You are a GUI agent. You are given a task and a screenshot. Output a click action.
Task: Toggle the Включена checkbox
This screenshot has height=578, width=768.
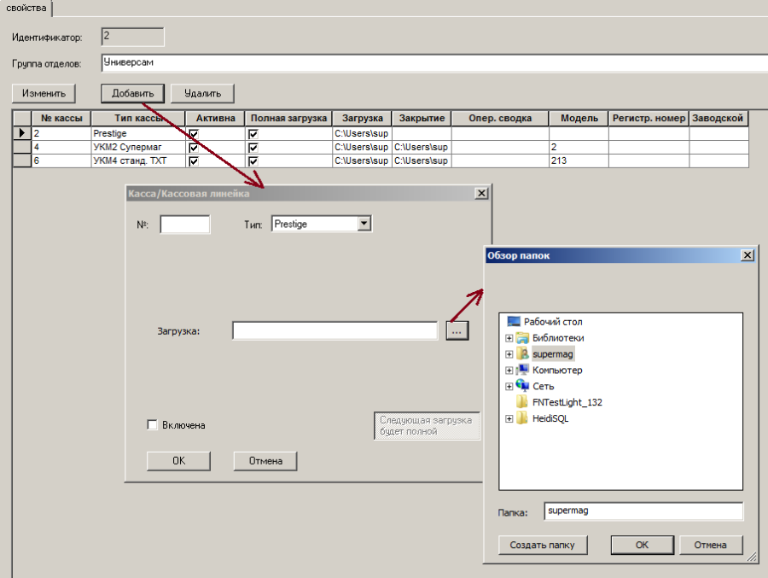click(153, 424)
